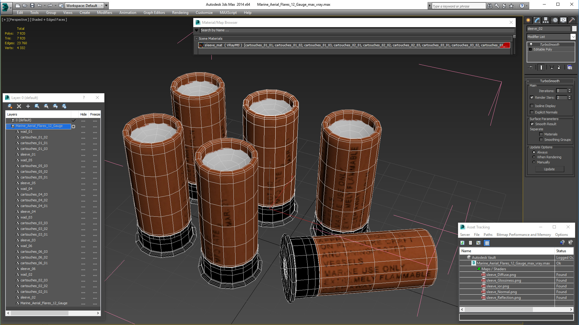Click Configure Modifier Sets icon

570,67
